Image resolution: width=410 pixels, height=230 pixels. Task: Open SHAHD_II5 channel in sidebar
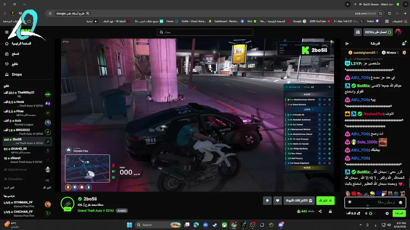click(x=27, y=150)
